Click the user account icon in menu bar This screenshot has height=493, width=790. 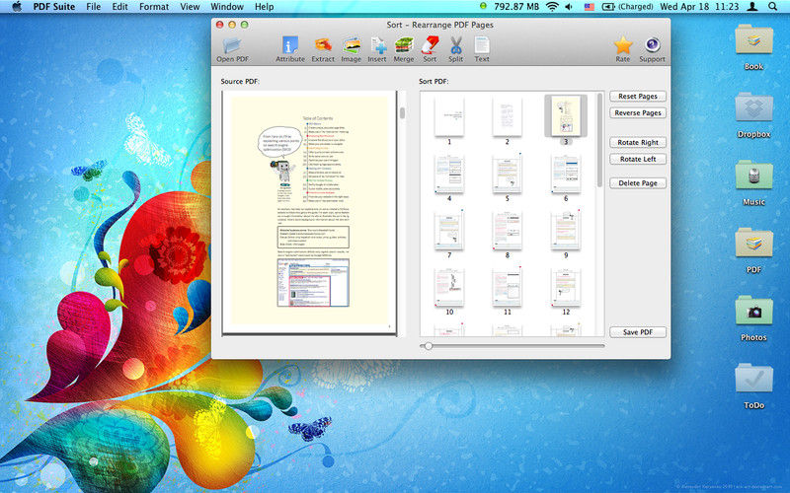(752, 7)
